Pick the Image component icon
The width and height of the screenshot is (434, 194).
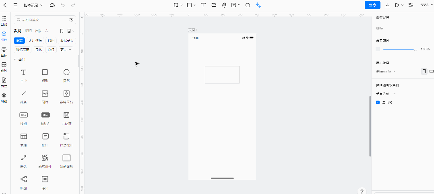point(45,93)
